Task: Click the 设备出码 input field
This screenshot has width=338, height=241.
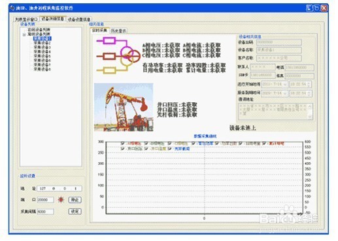Action: point(279,42)
